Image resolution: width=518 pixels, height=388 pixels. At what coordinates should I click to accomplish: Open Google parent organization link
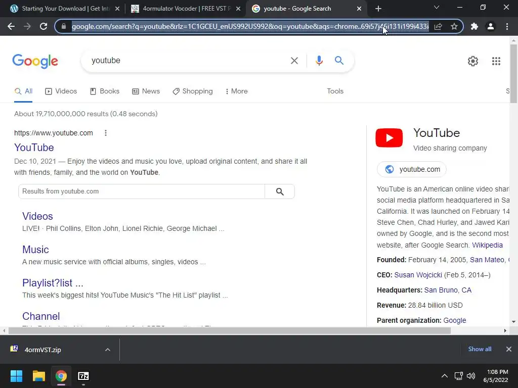[x=455, y=320]
